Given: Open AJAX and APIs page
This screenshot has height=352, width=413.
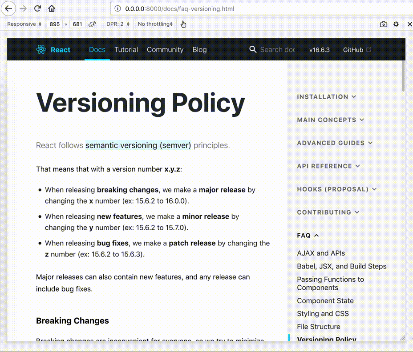Looking at the screenshot, I should (x=321, y=253).
